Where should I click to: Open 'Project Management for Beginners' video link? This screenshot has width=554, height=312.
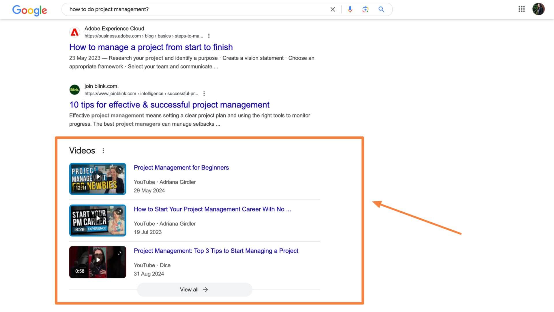click(181, 168)
